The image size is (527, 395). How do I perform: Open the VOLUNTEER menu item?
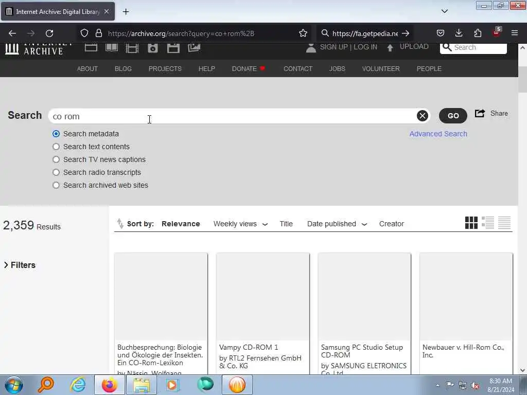click(381, 69)
